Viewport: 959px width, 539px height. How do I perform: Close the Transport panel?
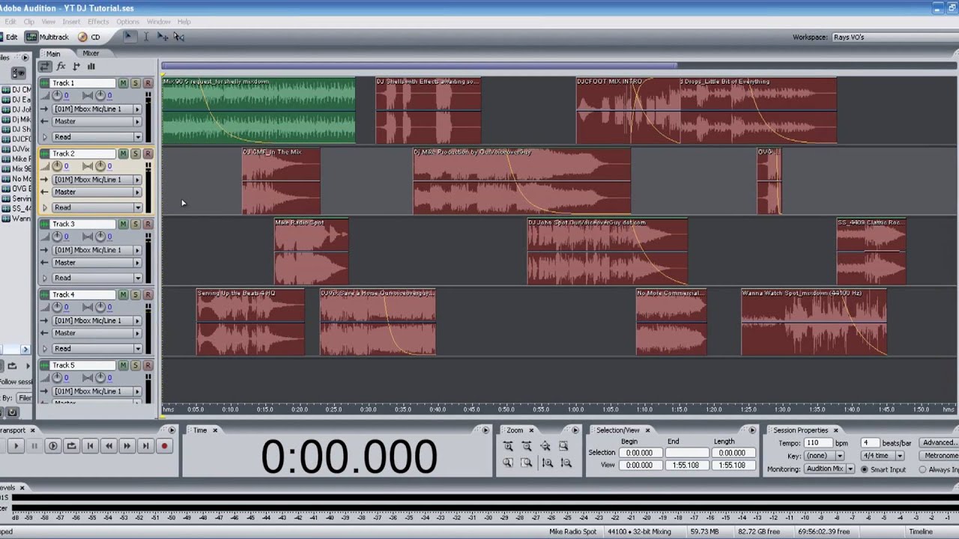click(x=32, y=430)
